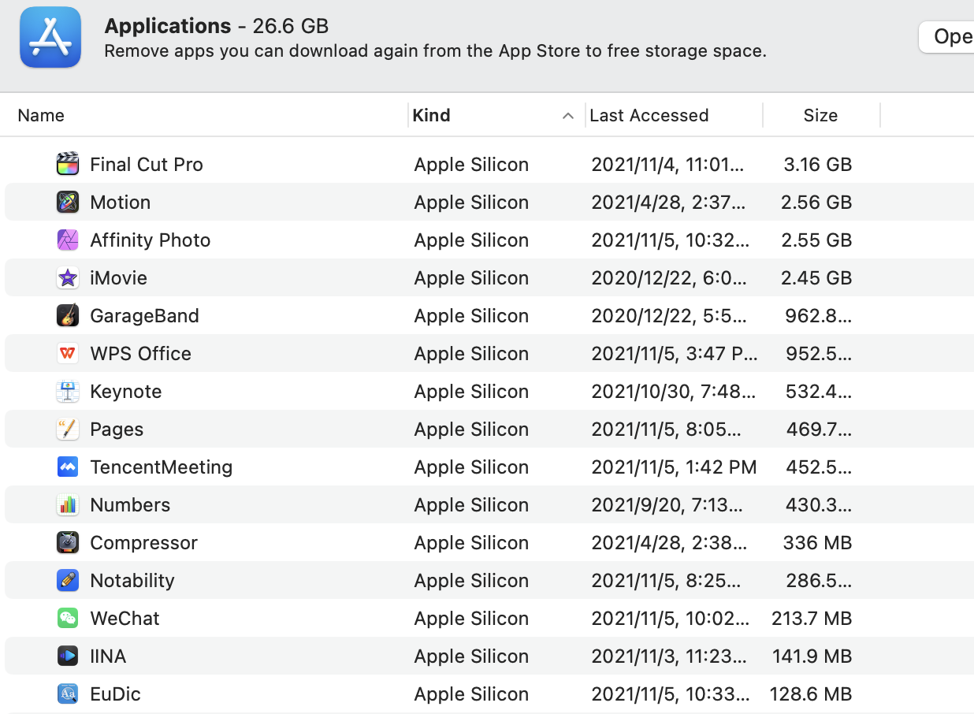Click the EuDic dictionary icon
The height and width of the screenshot is (714, 974).
[67, 694]
